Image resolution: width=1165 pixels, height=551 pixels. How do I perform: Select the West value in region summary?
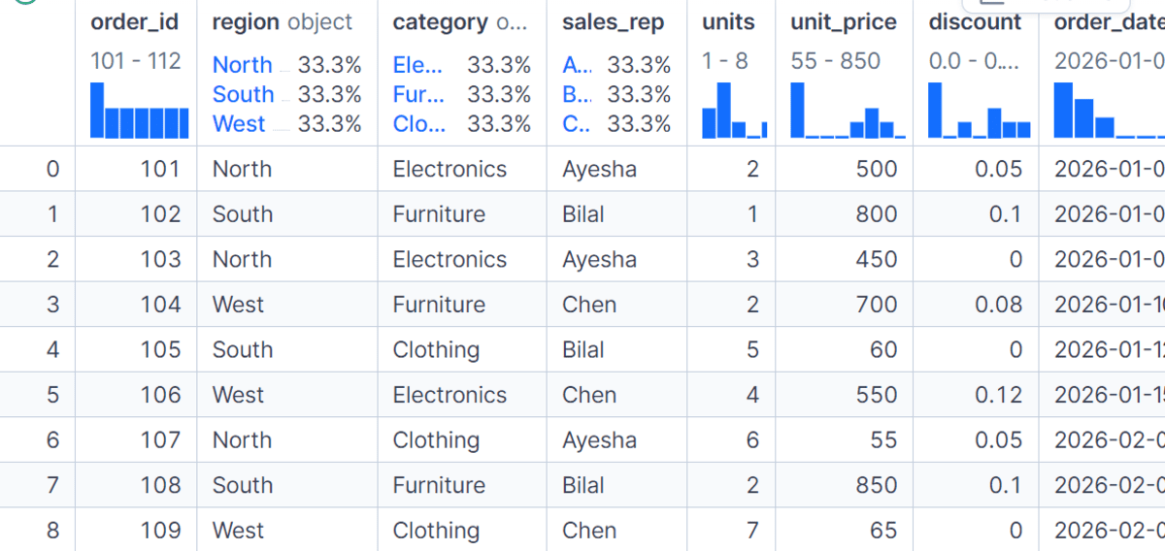pos(239,124)
